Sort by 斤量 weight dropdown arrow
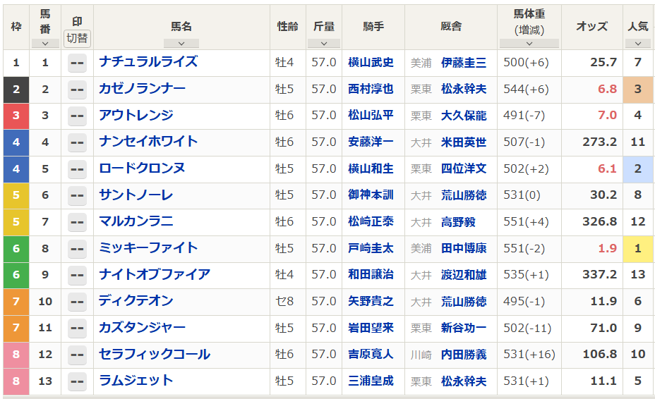The width and height of the screenshot is (655, 399). pyautogui.click(x=324, y=44)
